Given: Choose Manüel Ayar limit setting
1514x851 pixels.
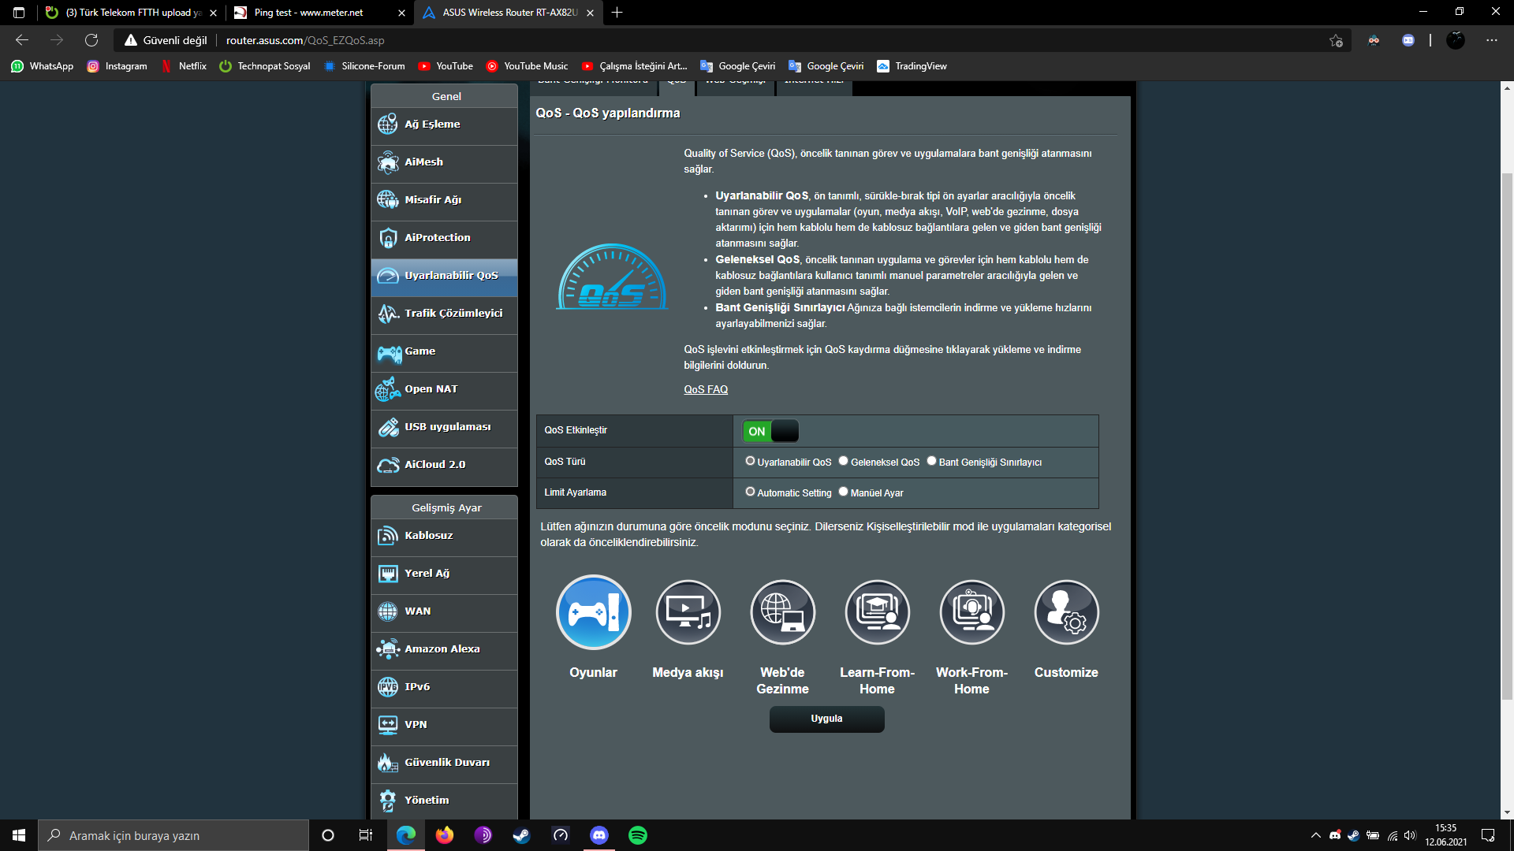Looking at the screenshot, I should [843, 492].
